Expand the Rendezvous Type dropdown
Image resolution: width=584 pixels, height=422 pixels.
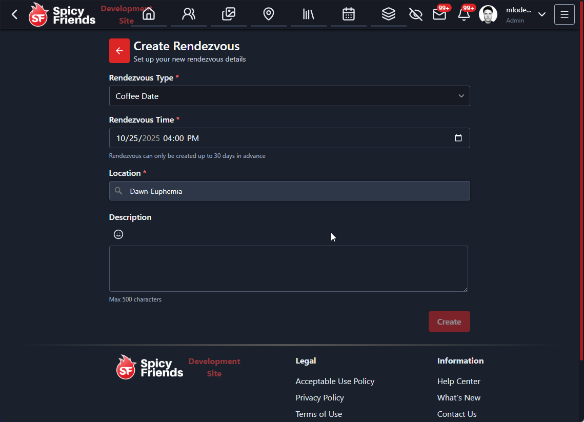(x=289, y=96)
